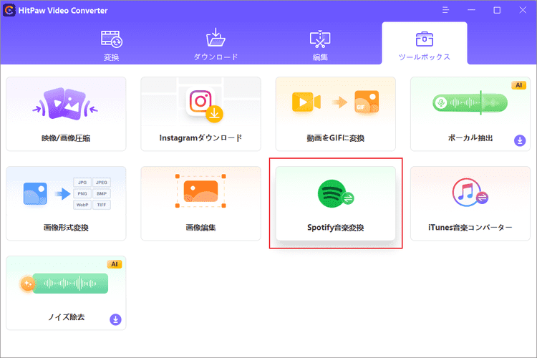Switch to the ダウンロード tab
The image size is (537, 358).
point(216,44)
